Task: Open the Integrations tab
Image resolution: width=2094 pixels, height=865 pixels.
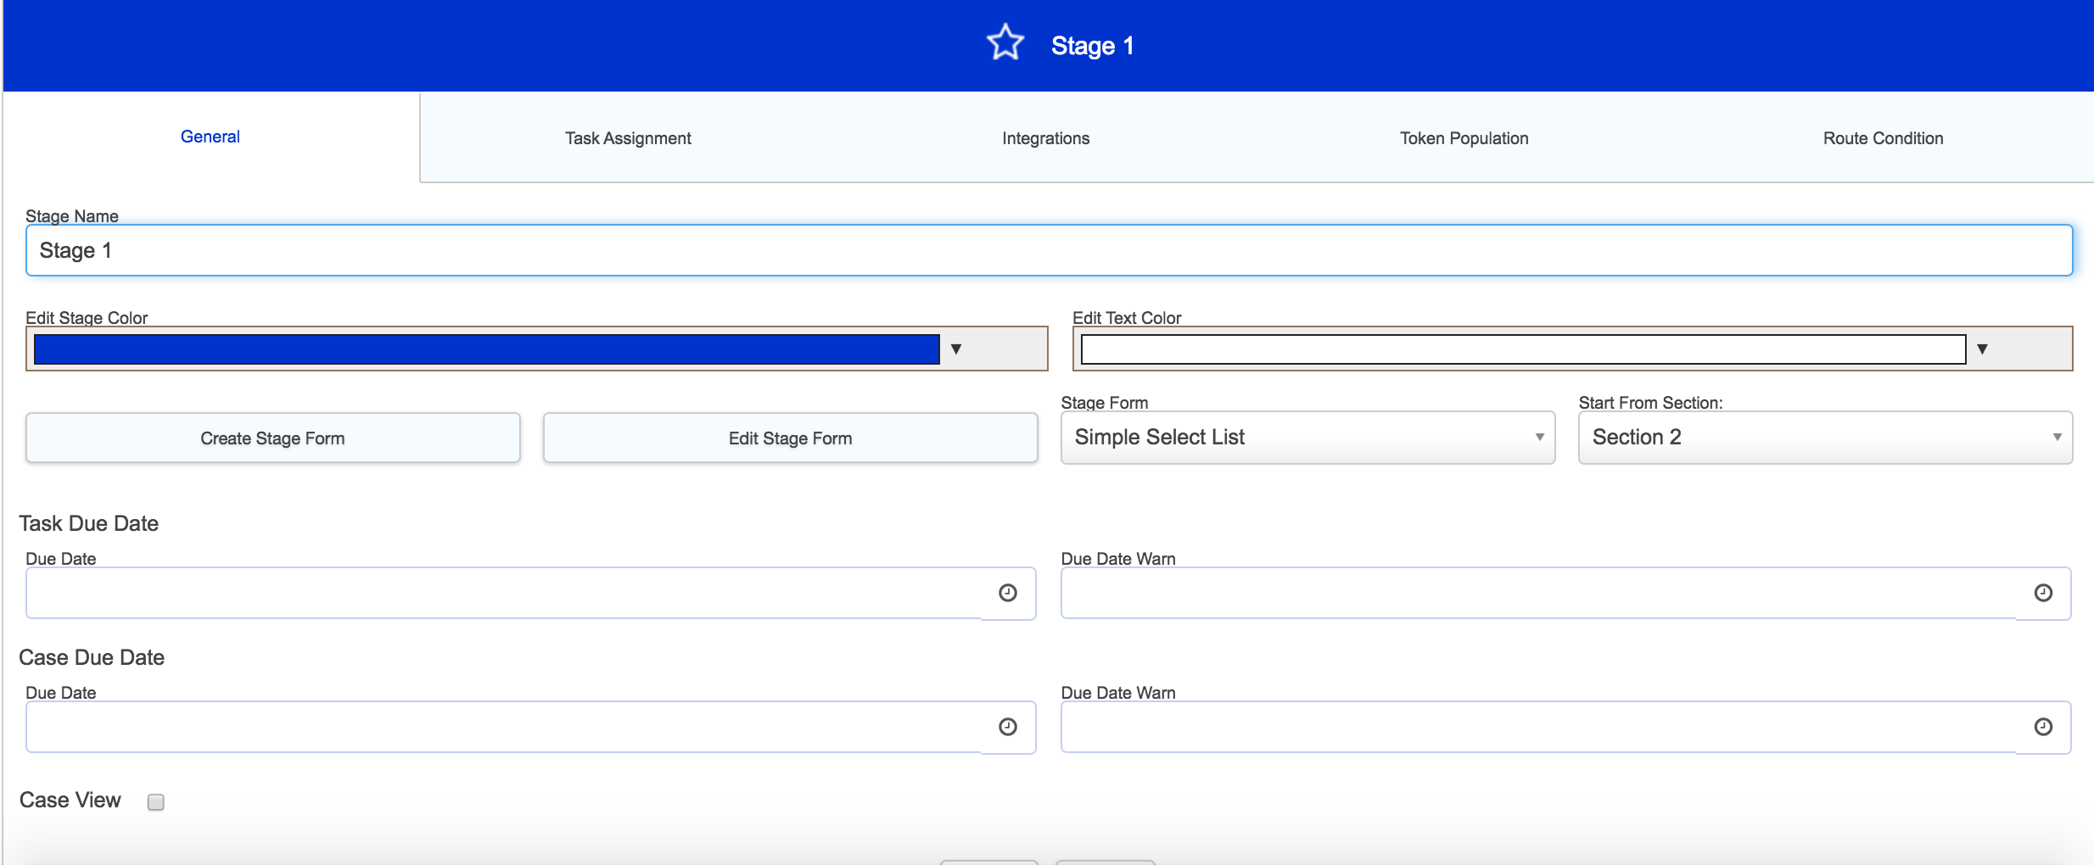Action: click(x=1045, y=138)
